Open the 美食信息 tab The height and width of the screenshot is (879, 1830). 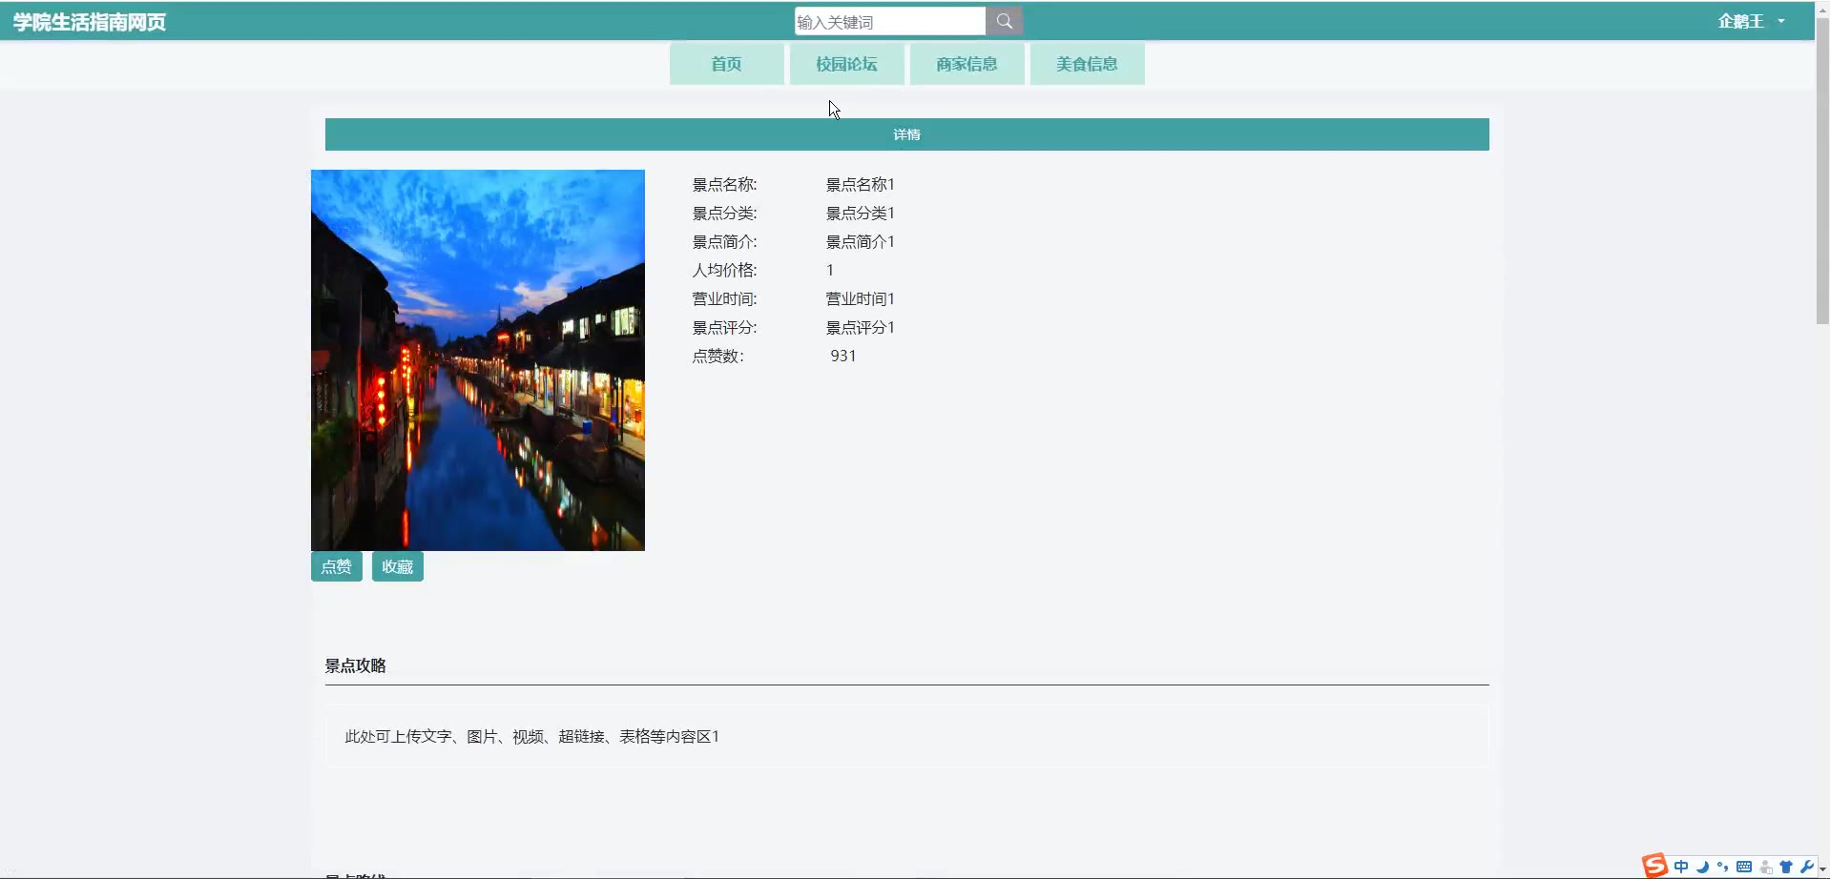coord(1087,64)
